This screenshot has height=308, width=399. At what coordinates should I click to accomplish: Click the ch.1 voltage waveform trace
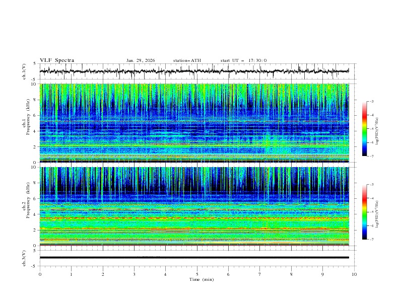coord(194,71)
